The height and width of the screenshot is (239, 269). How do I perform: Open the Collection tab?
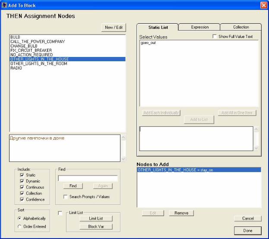click(x=241, y=27)
